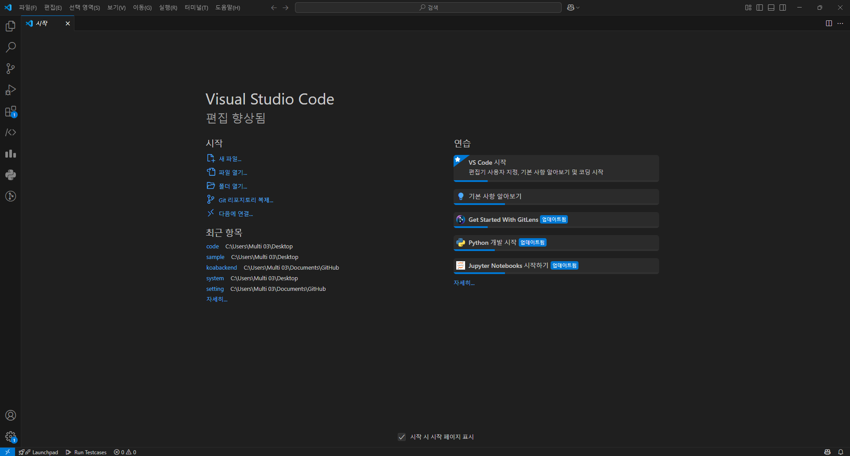Open the 실행(R) menu
Image resolution: width=850 pixels, height=456 pixels.
[168, 8]
